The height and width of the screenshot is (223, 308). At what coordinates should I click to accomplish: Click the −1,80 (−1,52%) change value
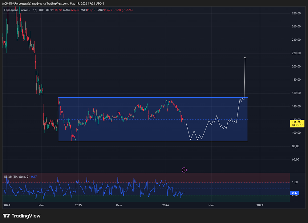pos(123,10)
